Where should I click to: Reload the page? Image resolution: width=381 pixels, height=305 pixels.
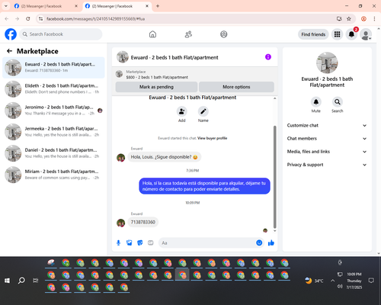[28, 18]
